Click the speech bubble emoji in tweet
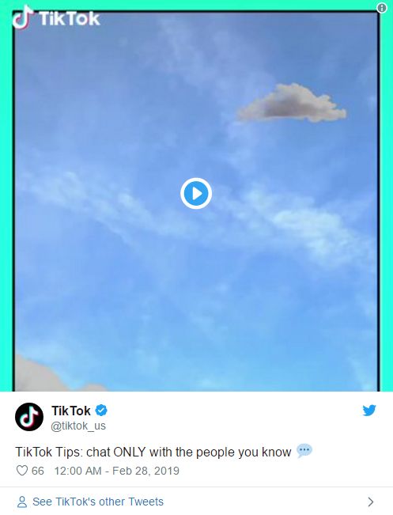Screen dimensions: 393x515 pyautogui.click(x=304, y=451)
